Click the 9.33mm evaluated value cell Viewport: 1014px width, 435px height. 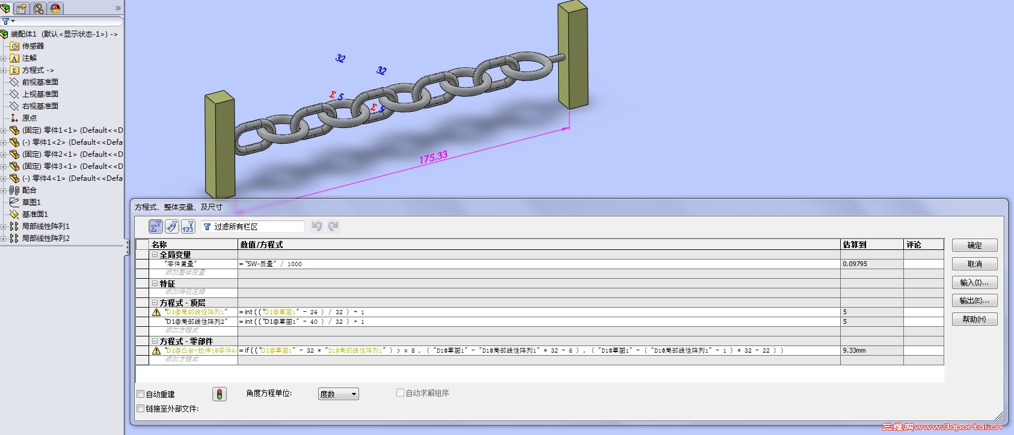coord(872,350)
